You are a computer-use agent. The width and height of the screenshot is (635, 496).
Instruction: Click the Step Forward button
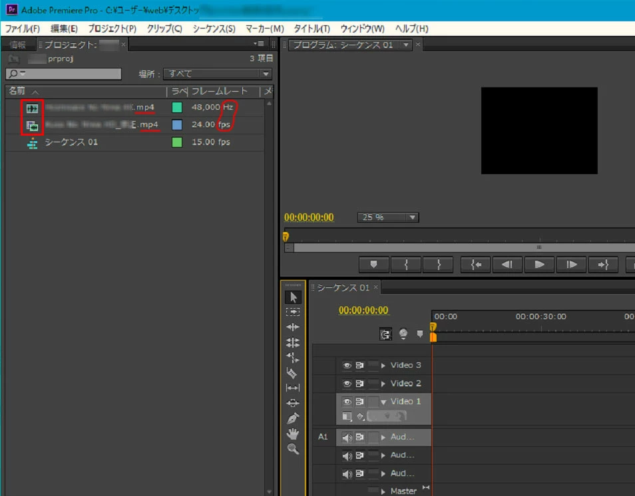coord(571,265)
